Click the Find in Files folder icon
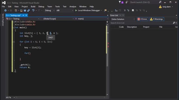Image resolution: width=179 pixels, height=100 pixels. point(105,11)
